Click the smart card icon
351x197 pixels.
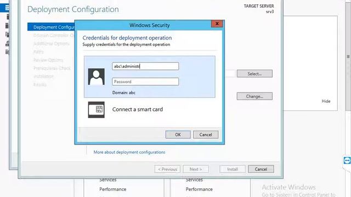pyautogui.click(x=97, y=109)
